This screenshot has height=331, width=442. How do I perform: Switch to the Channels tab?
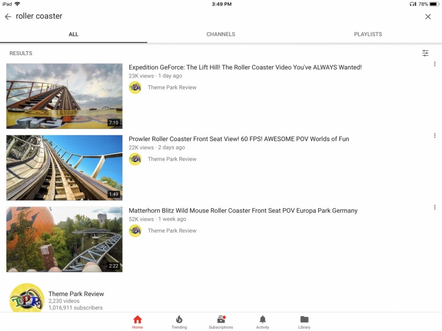(x=221, y=34)
